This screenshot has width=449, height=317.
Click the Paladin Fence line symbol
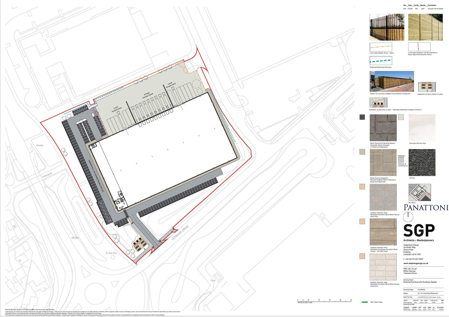click(381, 47)
